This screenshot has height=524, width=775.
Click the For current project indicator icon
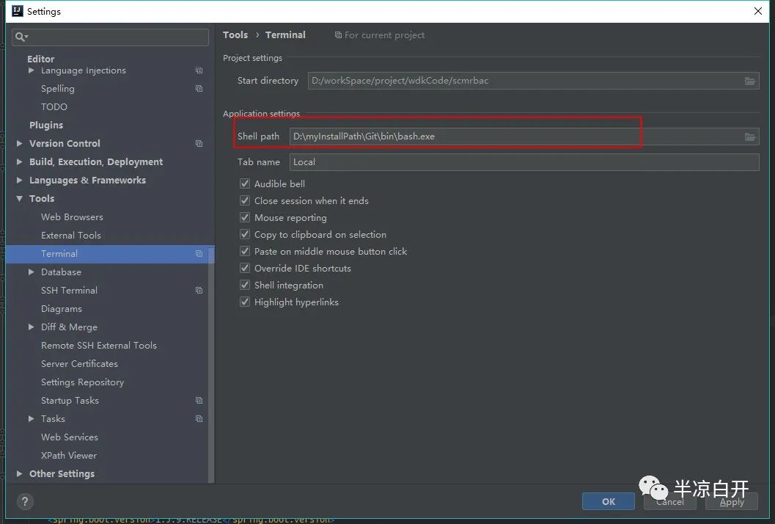[338, 35]
